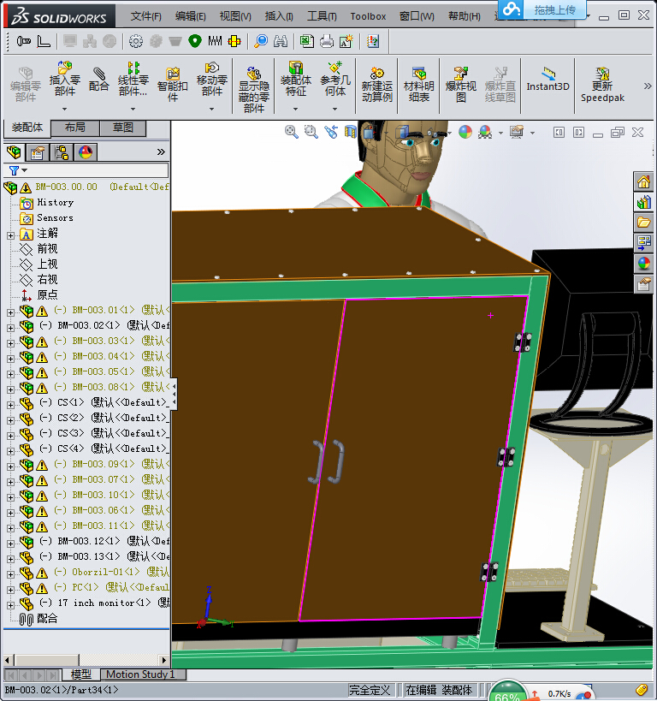
Task: Select the History tree item
Action: click(x=47, y=203)
